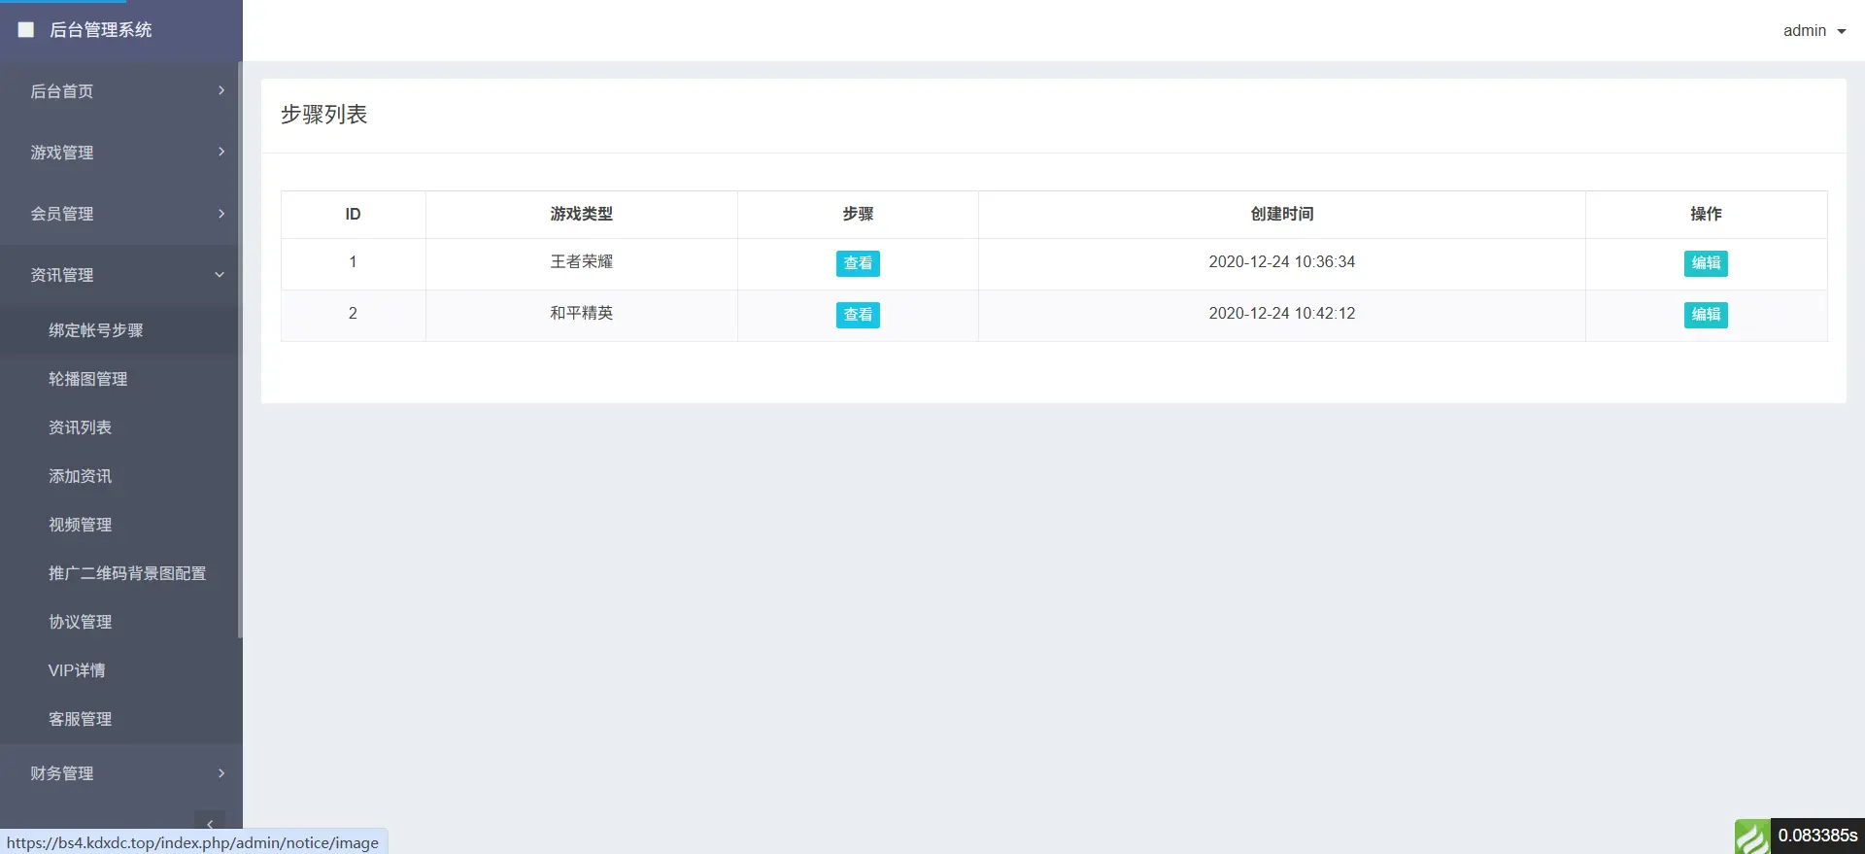This screenshot has height=854, width=1865.
Task: Click the 后台管理系统 title
Action: (x=101, y=30)
